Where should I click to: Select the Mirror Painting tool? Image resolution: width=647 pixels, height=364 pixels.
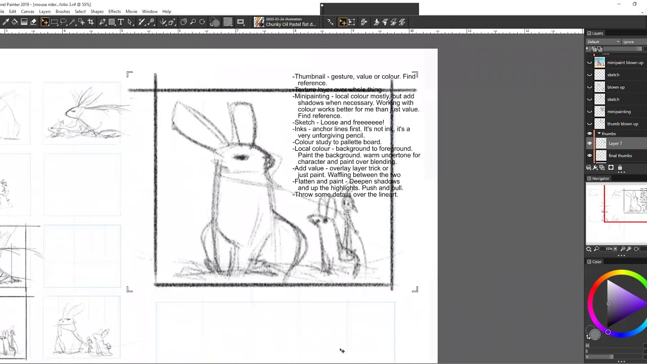click(x=163, y=22)
